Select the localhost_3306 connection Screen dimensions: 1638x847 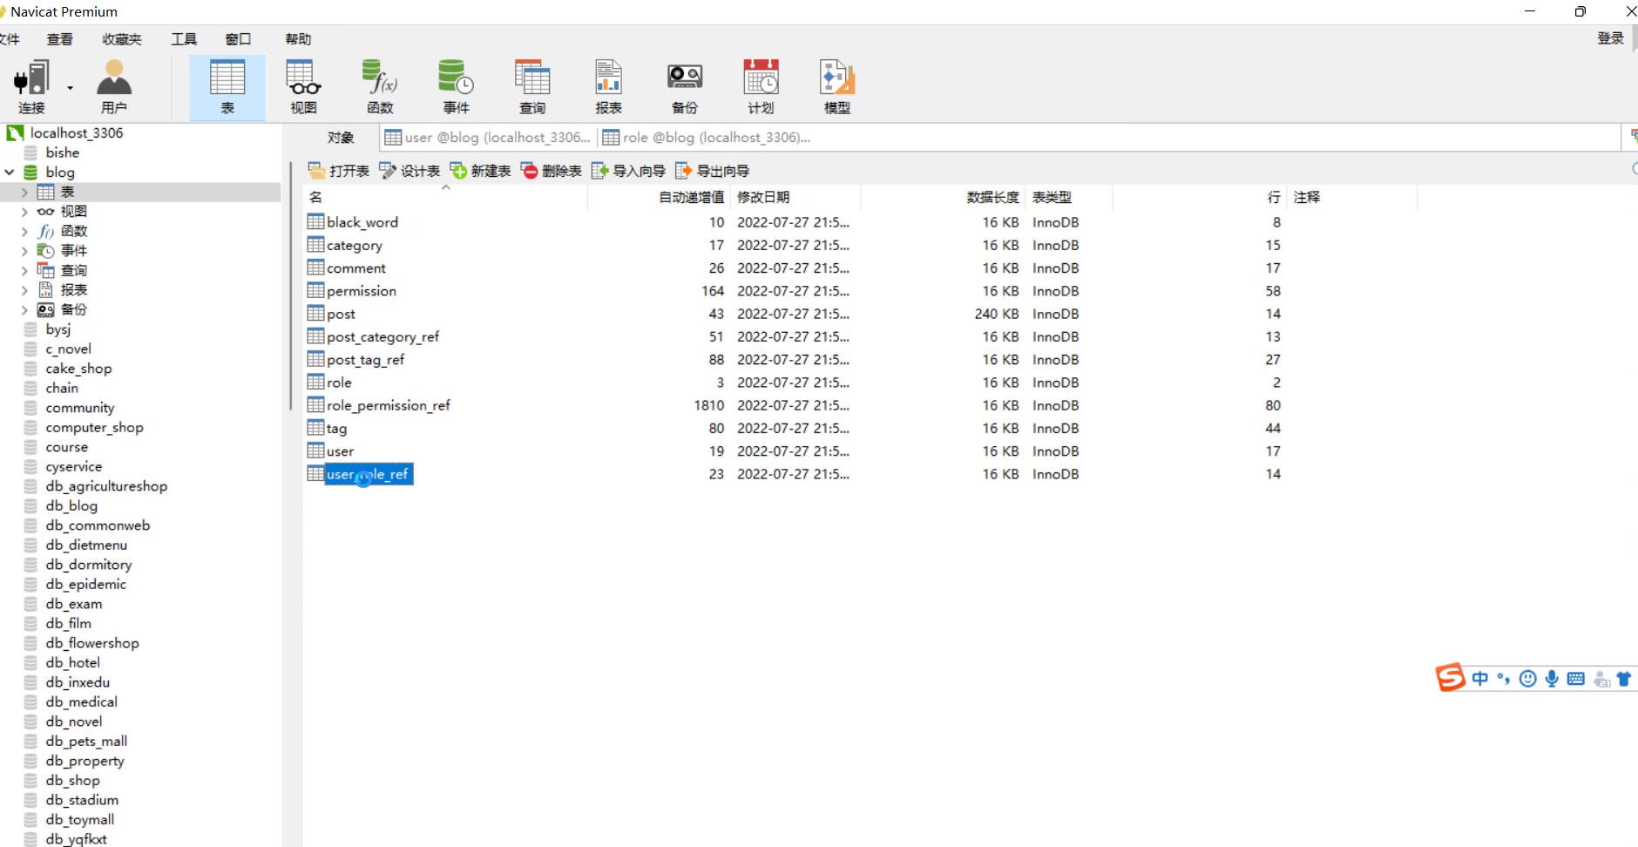pyautogui.click(x=76, y=132)
